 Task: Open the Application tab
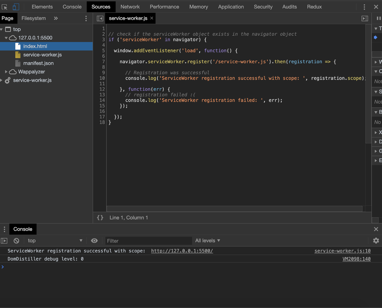tap(231, 7)
